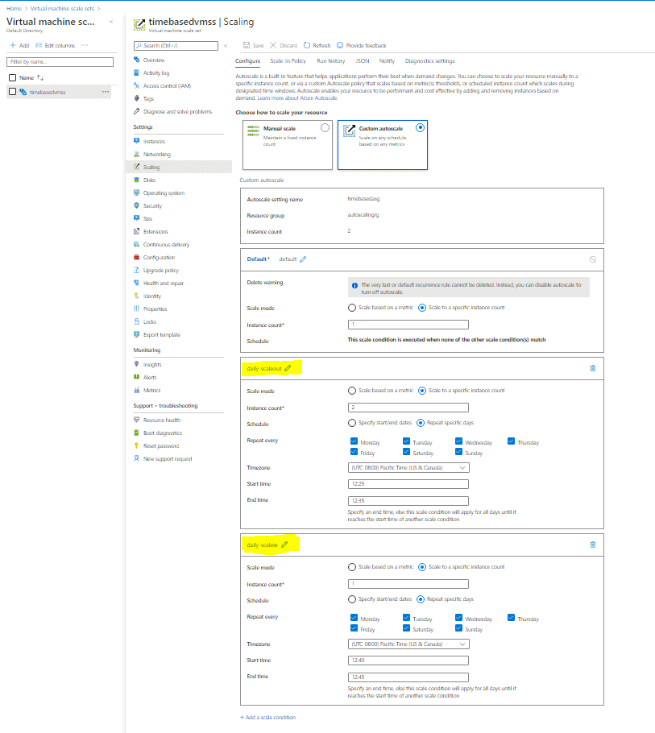655x733 pixels.
Task: Click the Tags icon in the sidebar
Action: tap(136, 98)
